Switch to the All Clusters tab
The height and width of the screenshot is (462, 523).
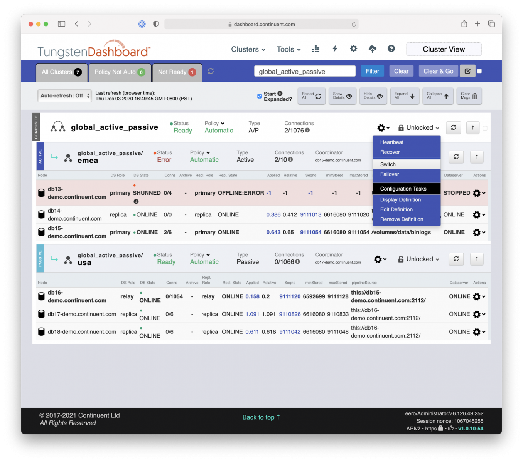pos(61,72)
